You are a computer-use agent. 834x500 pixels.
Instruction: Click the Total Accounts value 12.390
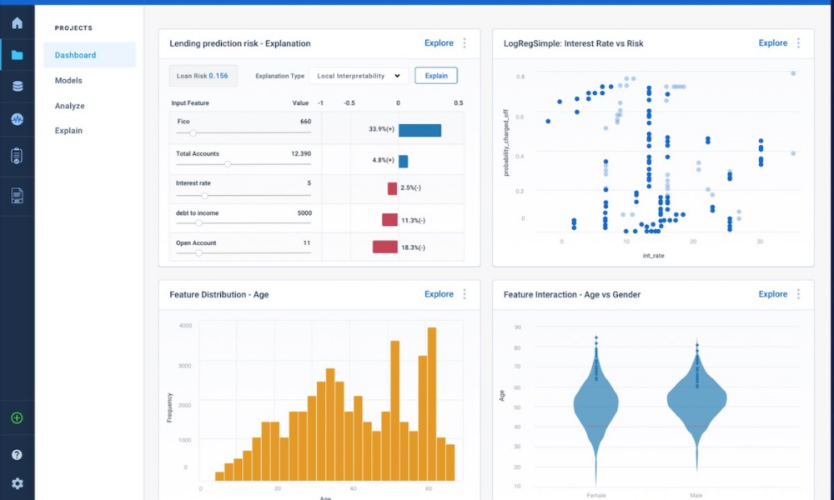(301, 153)
